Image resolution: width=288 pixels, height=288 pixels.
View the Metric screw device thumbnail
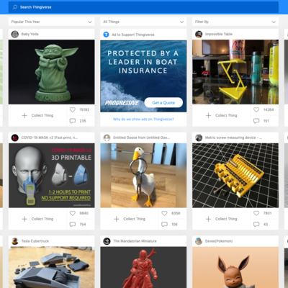click(235, 176)
